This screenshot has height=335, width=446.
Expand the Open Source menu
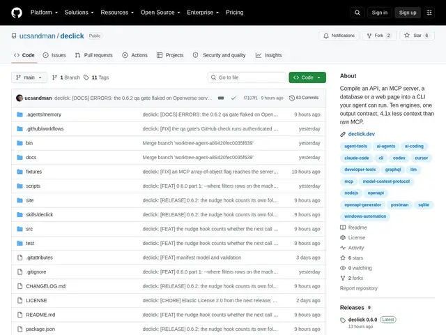click(160, 13)
